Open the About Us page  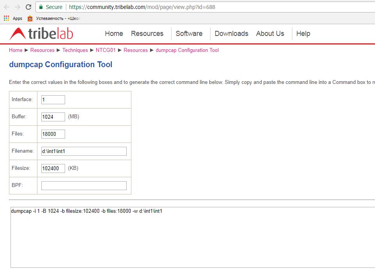(x=270, y=34)
